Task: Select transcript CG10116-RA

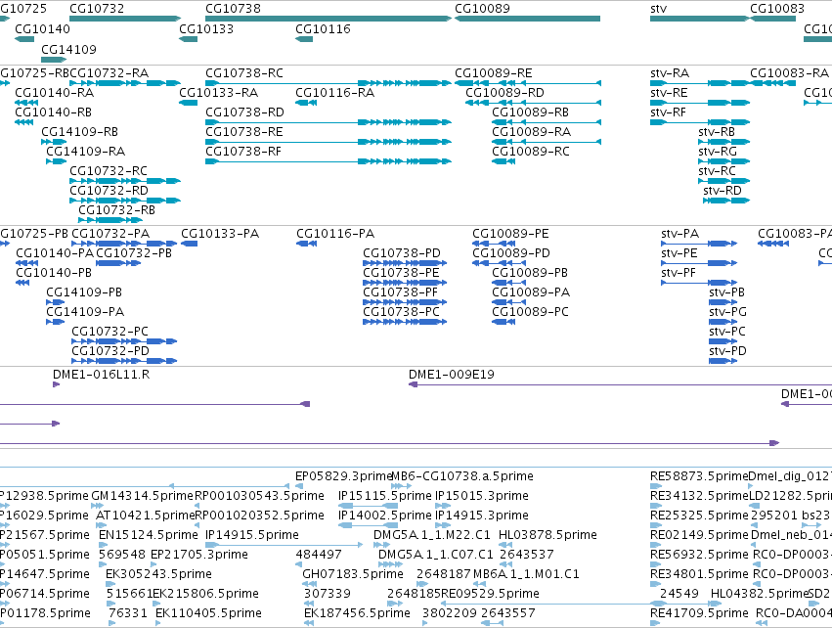Action: pyautogui.click(x=334, y=92)
